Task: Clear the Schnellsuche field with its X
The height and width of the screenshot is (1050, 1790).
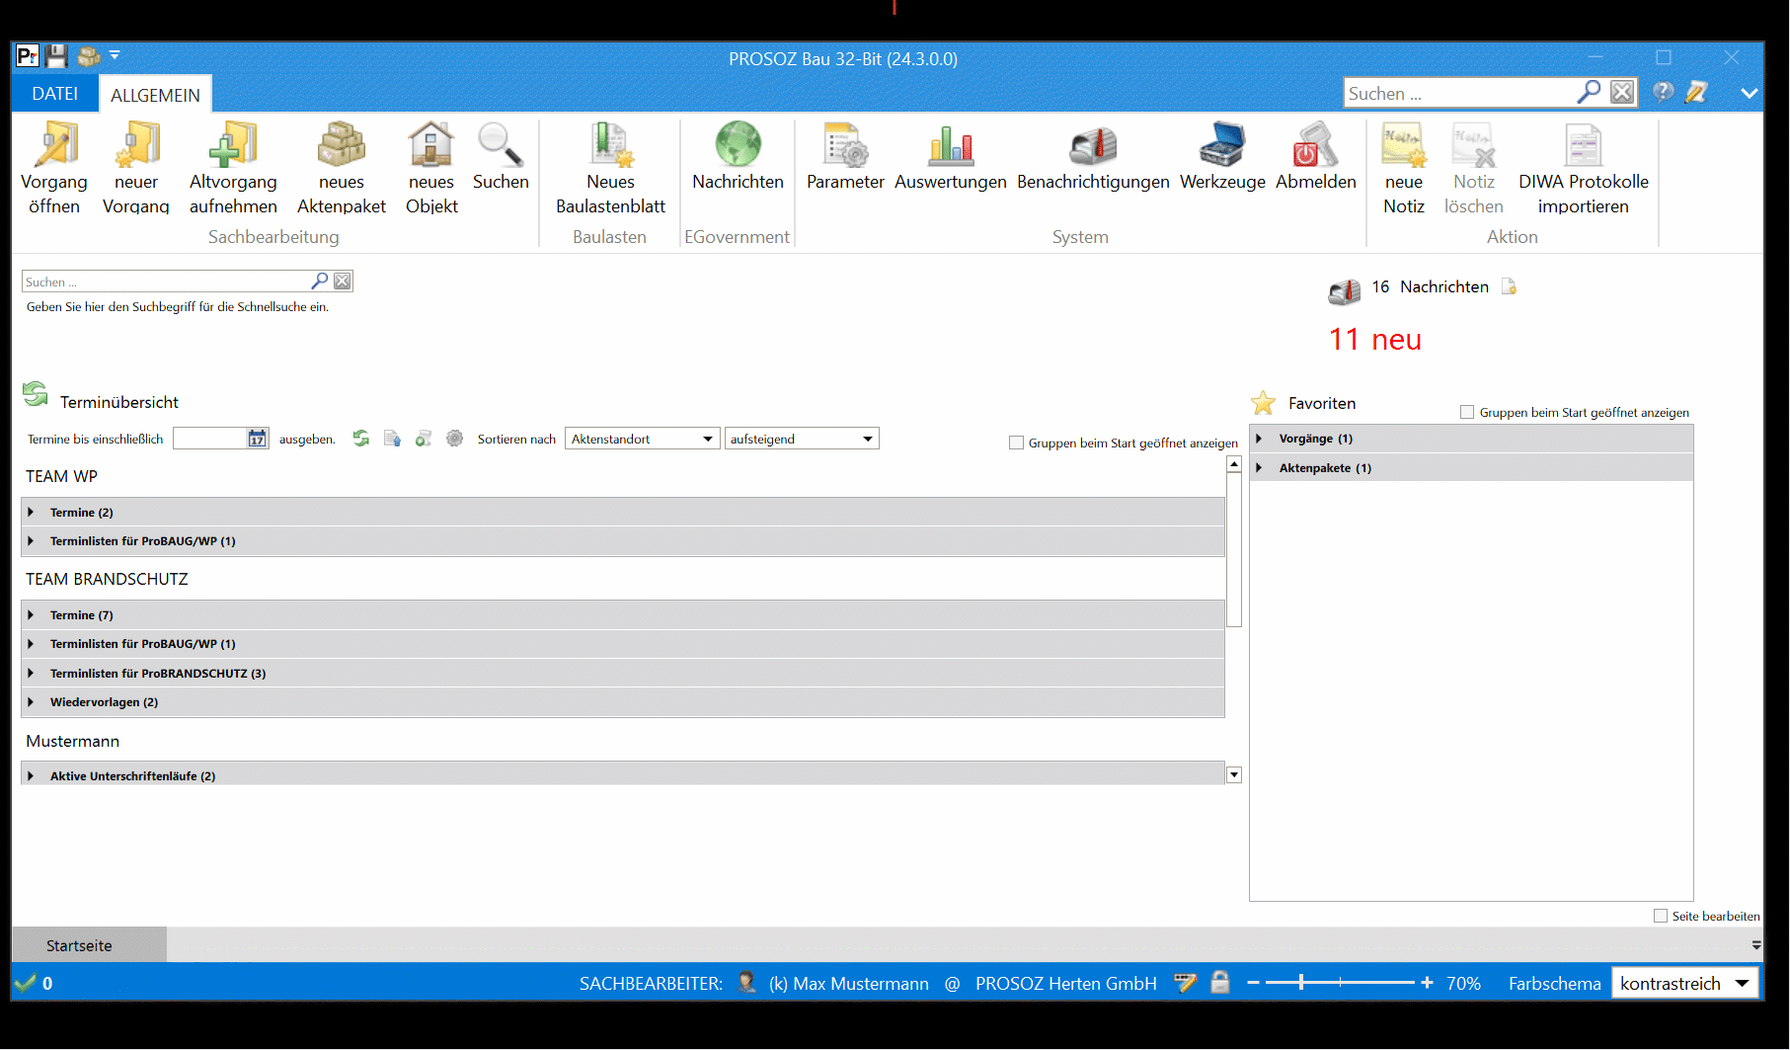Action: (x=343, y=281)
